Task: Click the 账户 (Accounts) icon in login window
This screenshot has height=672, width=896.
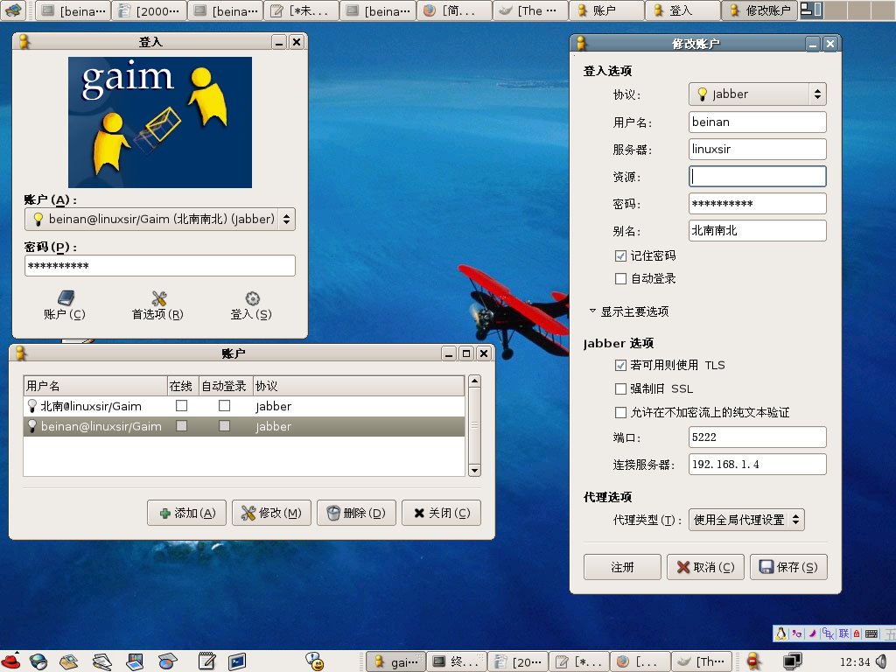Action: click(65, 300)
